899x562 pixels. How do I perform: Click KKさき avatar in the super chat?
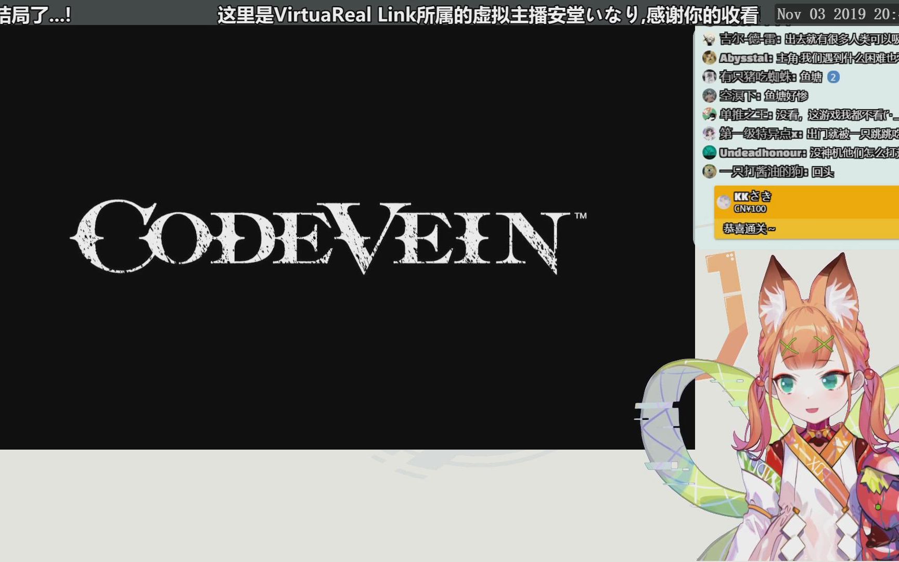click(724, 202)
